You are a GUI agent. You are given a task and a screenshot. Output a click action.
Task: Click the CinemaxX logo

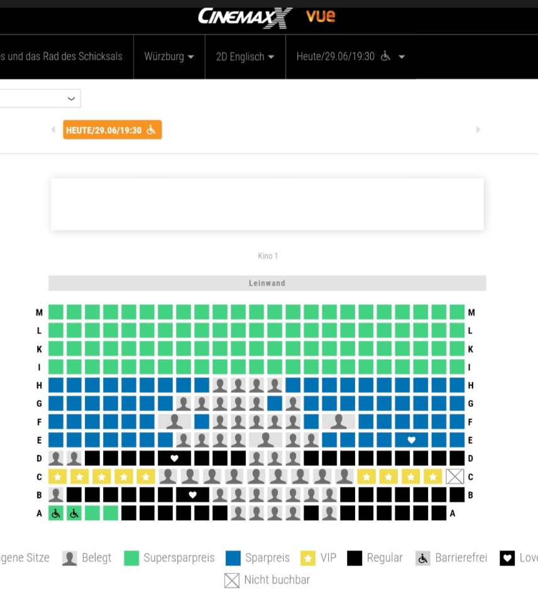coord(245,17)
